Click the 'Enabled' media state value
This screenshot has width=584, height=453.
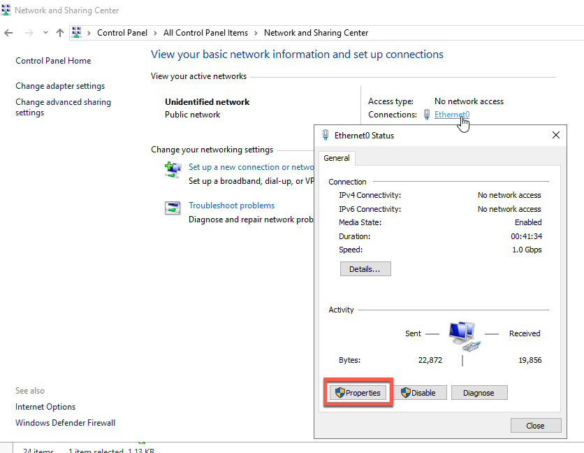[528, 222]
